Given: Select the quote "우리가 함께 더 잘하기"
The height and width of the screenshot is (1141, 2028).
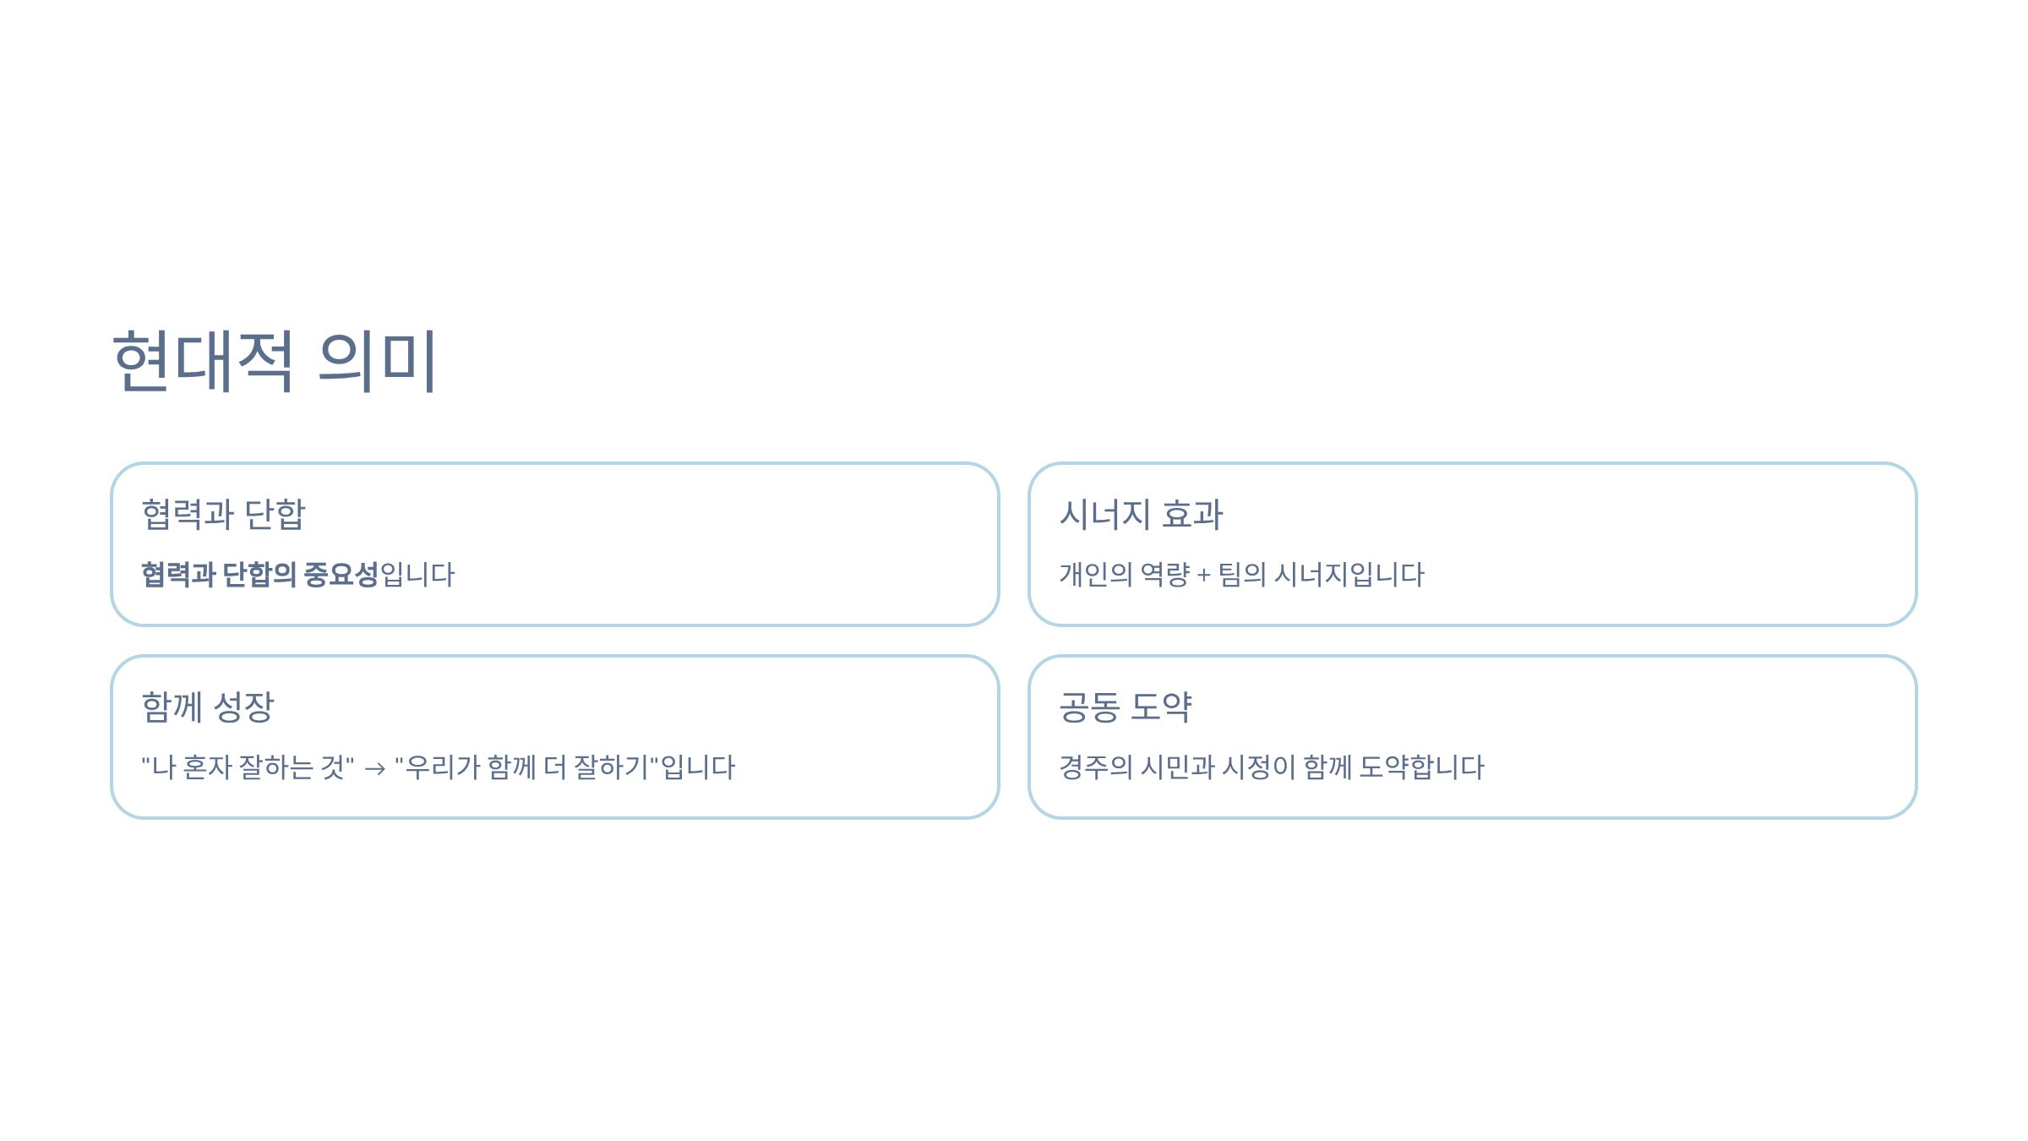Looking at the screenshot, I should (526, 767).
